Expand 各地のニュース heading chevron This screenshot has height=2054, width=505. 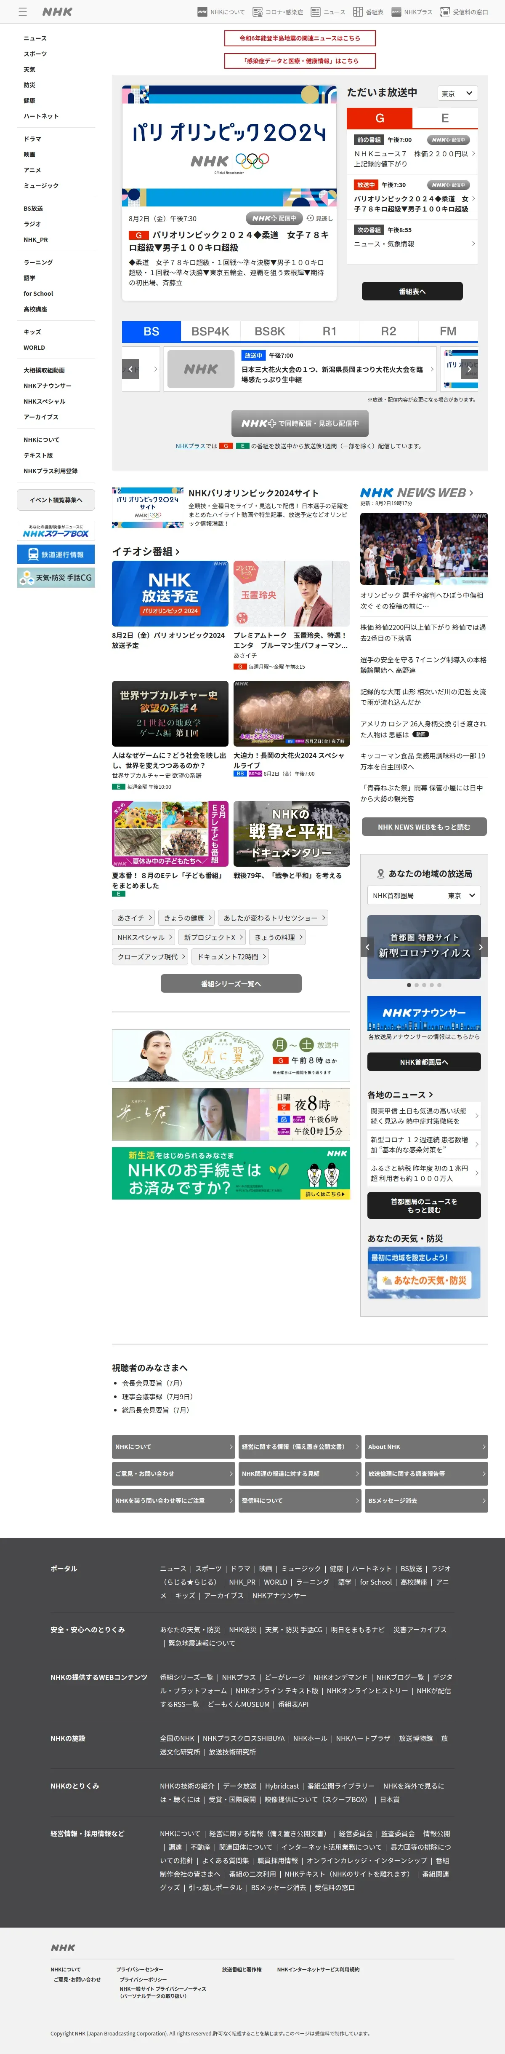point(431,1095)
